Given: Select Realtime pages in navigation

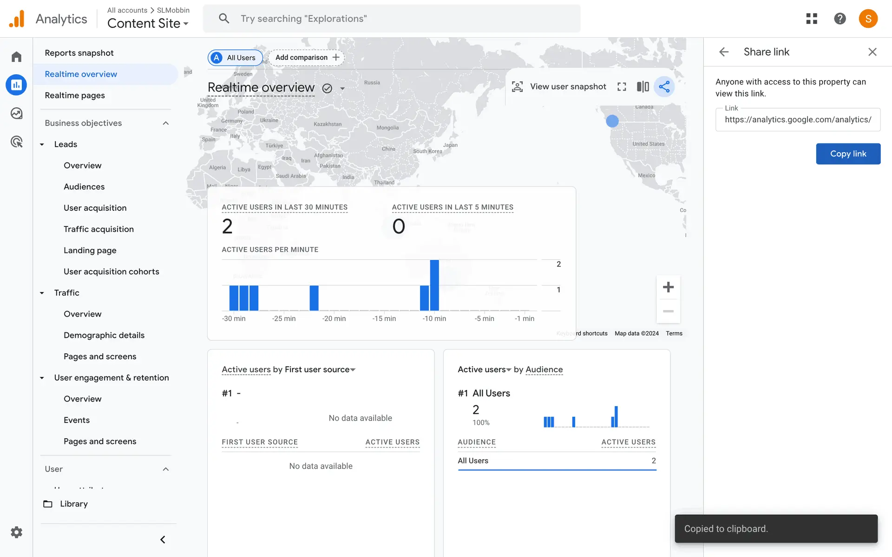Looking at the screenshot, I should [x=75, y=95].
